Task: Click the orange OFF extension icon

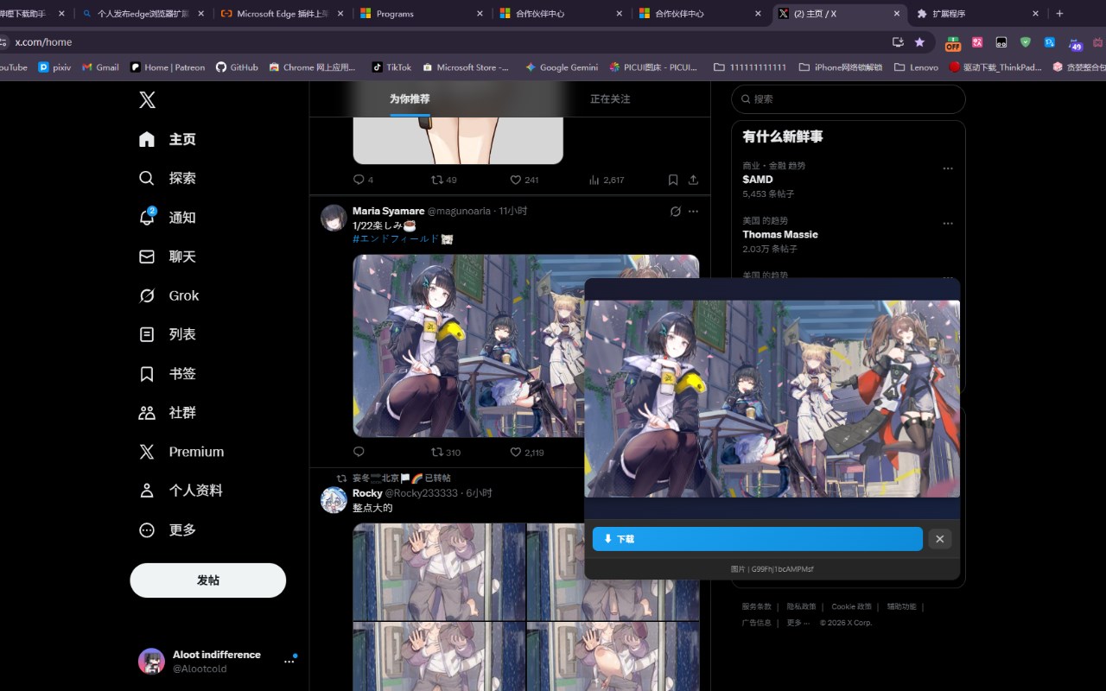Action: (953, 42)
